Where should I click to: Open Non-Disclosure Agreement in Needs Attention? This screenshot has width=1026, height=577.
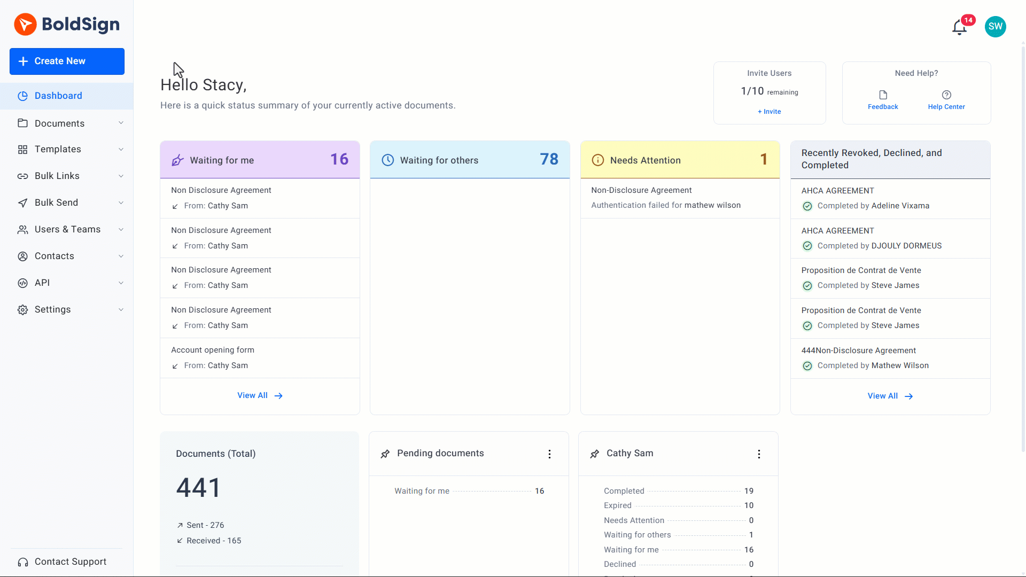point(680,198)
